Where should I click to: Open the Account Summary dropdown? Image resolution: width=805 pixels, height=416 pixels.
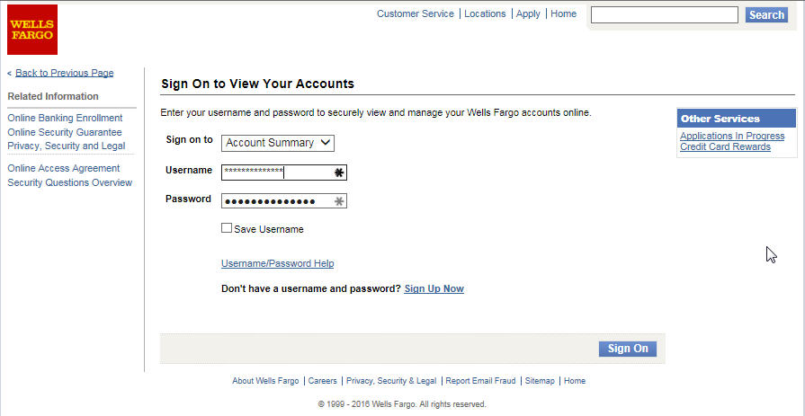(278, 143)
